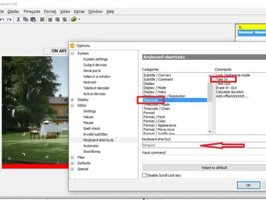Expand the Files tree node
This screenshot has width=266, height=200.
point(72,158)
